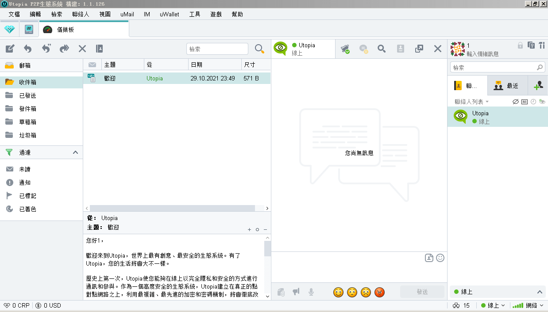Click the mail list horizontal scrollbar
This screenshot has height=312, width=548.
tap(172, 208)
